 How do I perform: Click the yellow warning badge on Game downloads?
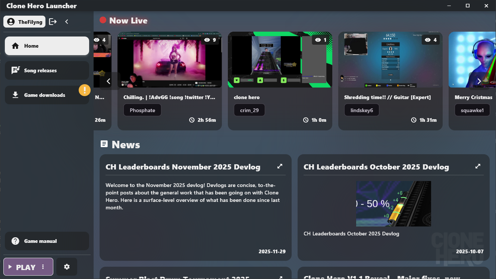tap(85, 90)
